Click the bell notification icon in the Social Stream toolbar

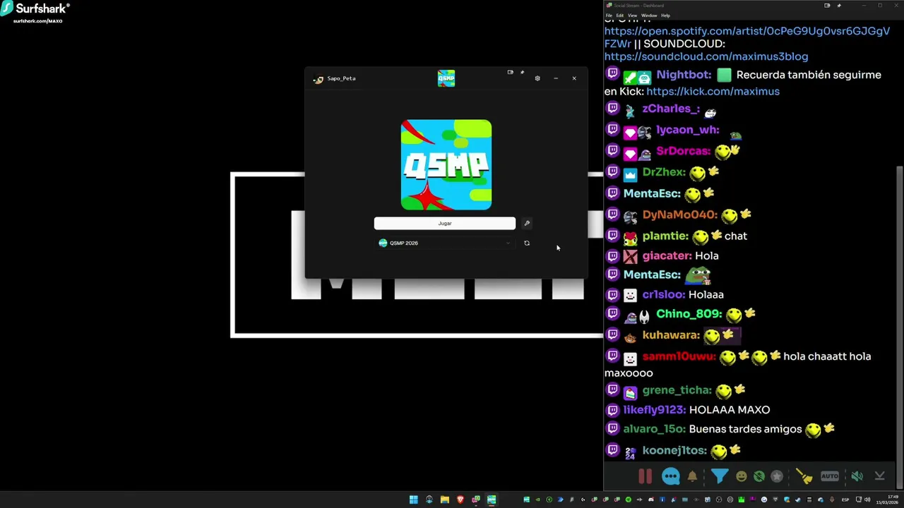[692, 476]
